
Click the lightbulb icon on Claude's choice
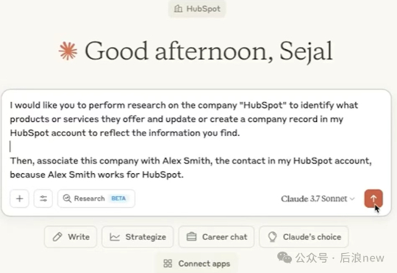coord(272,237)
